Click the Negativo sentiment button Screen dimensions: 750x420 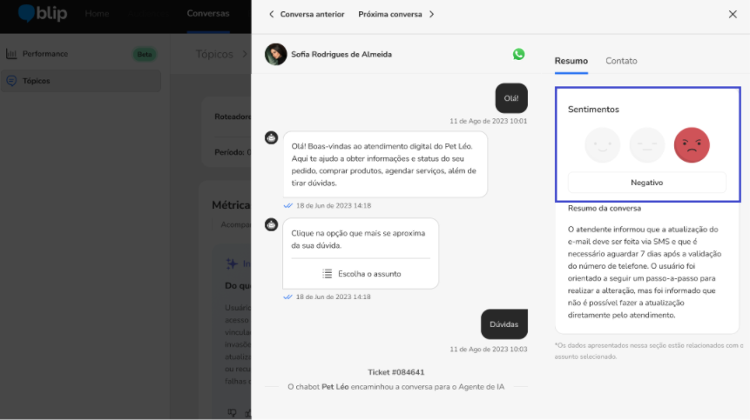click(x=646, y=183)
